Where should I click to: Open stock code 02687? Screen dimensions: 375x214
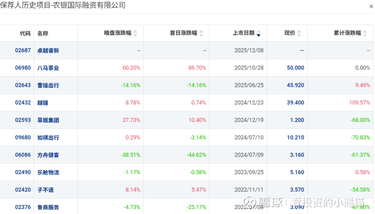23,50
